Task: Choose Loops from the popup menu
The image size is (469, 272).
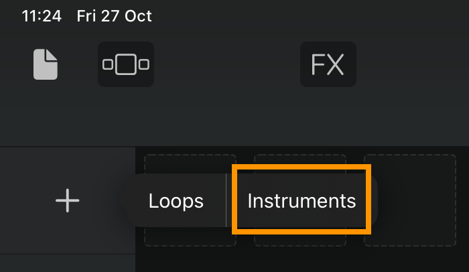Action: point(176,201)
